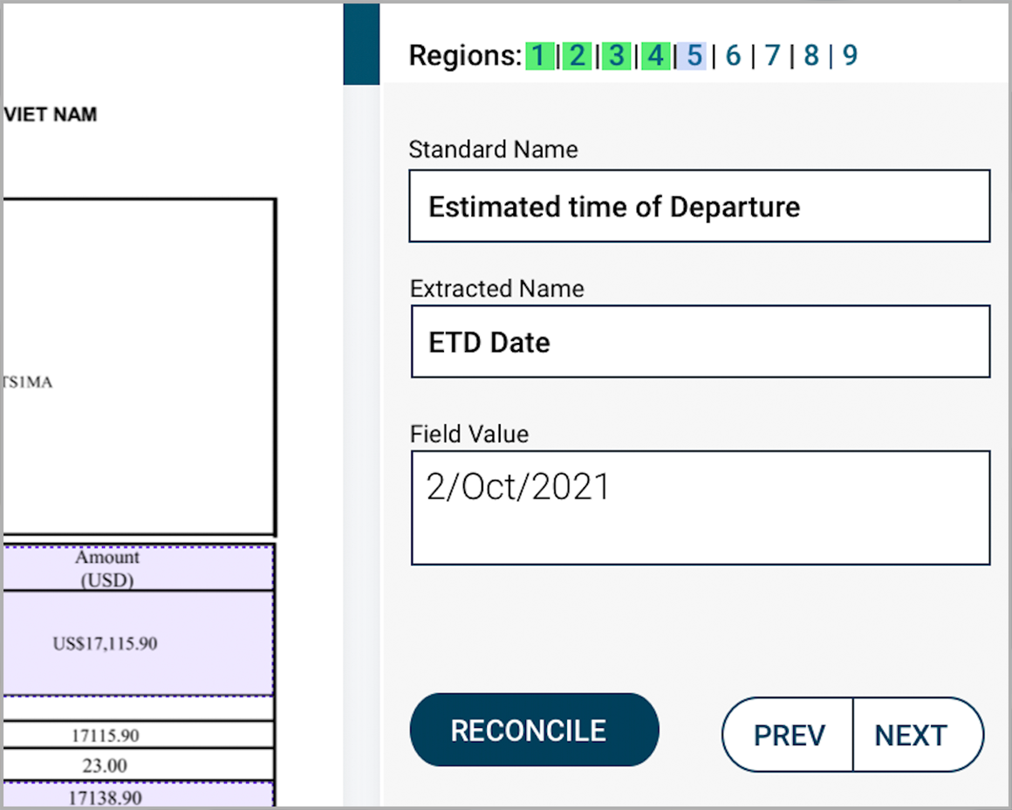Navigate to region 7

pos(772,56)
